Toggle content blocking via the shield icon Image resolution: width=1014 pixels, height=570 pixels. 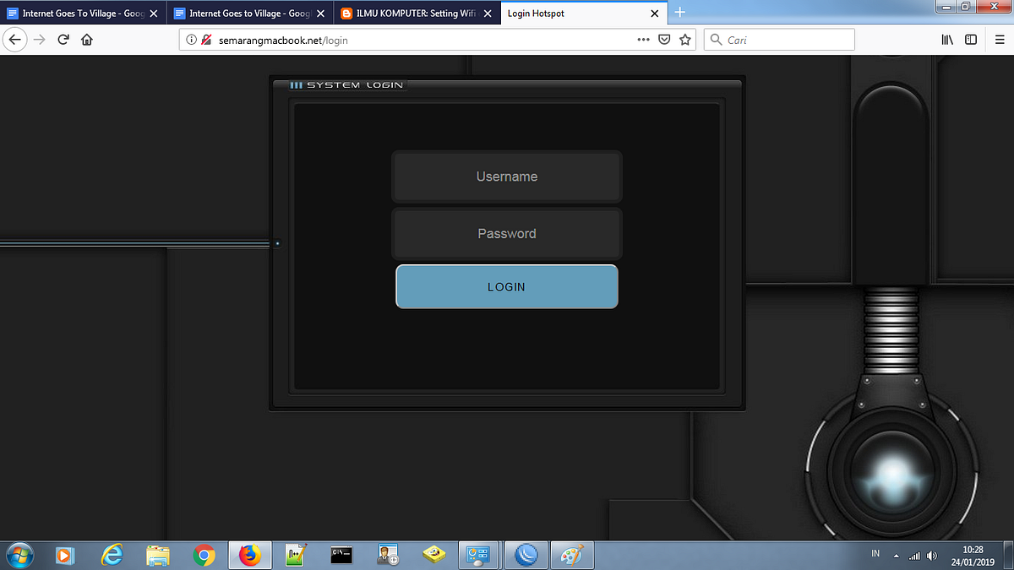(x=664, y=39)
